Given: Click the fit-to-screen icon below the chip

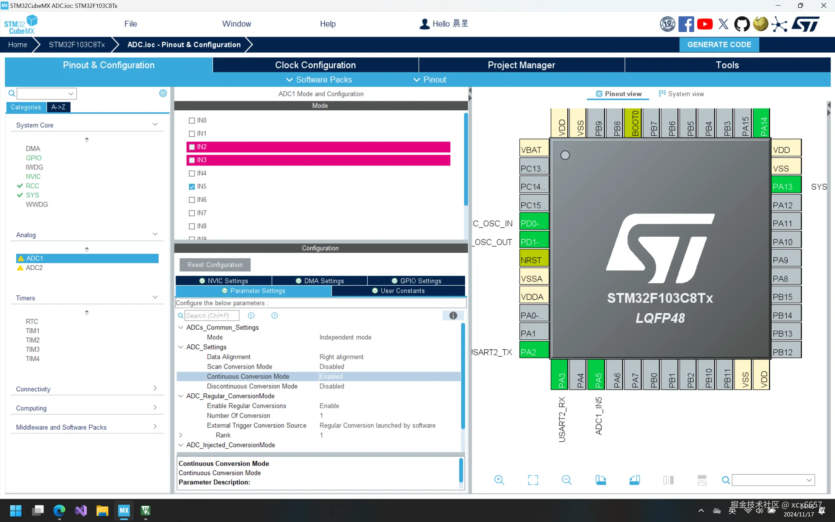Looking at the screenshot, I should (533, 480).
